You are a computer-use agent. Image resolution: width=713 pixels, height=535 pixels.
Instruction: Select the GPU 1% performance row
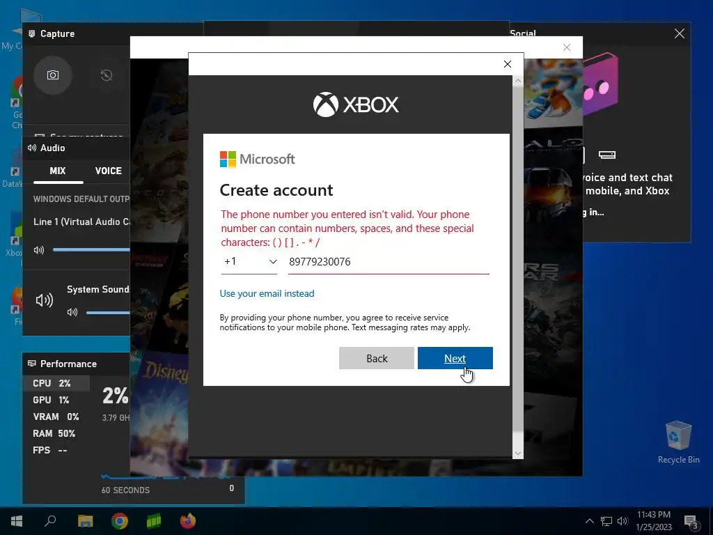tap(56, 401)
